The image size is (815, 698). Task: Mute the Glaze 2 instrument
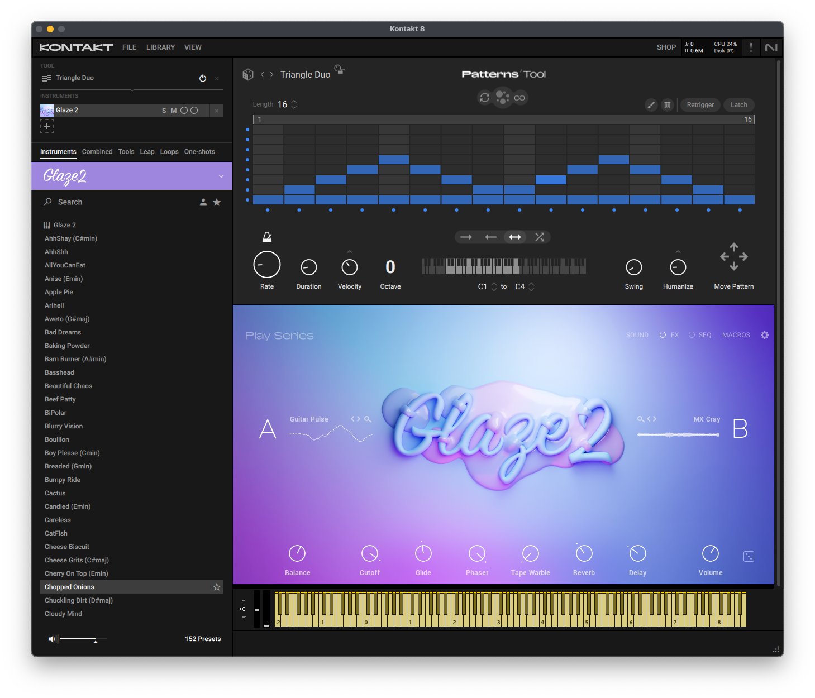coord(174,111)
